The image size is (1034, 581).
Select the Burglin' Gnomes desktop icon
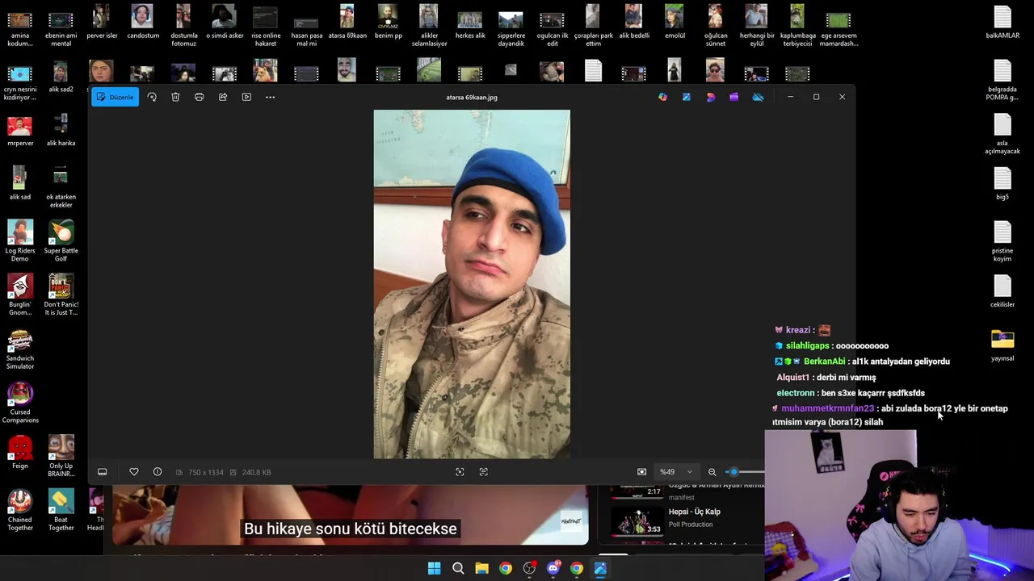click(20, 295)
